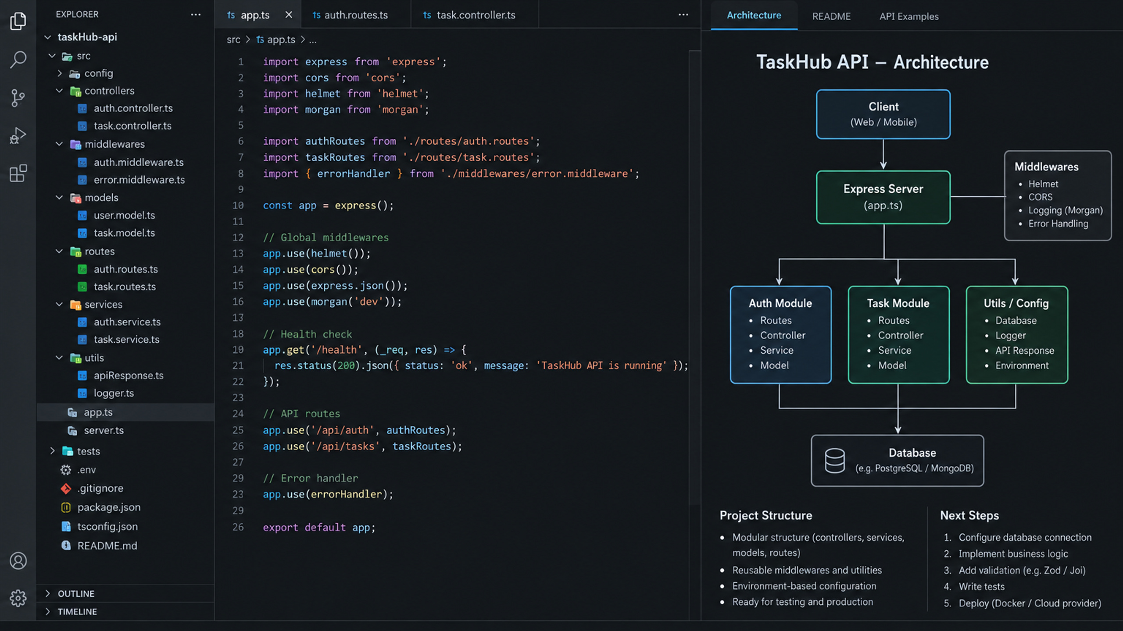Open the Extensions icon

(x=18, y=174)
